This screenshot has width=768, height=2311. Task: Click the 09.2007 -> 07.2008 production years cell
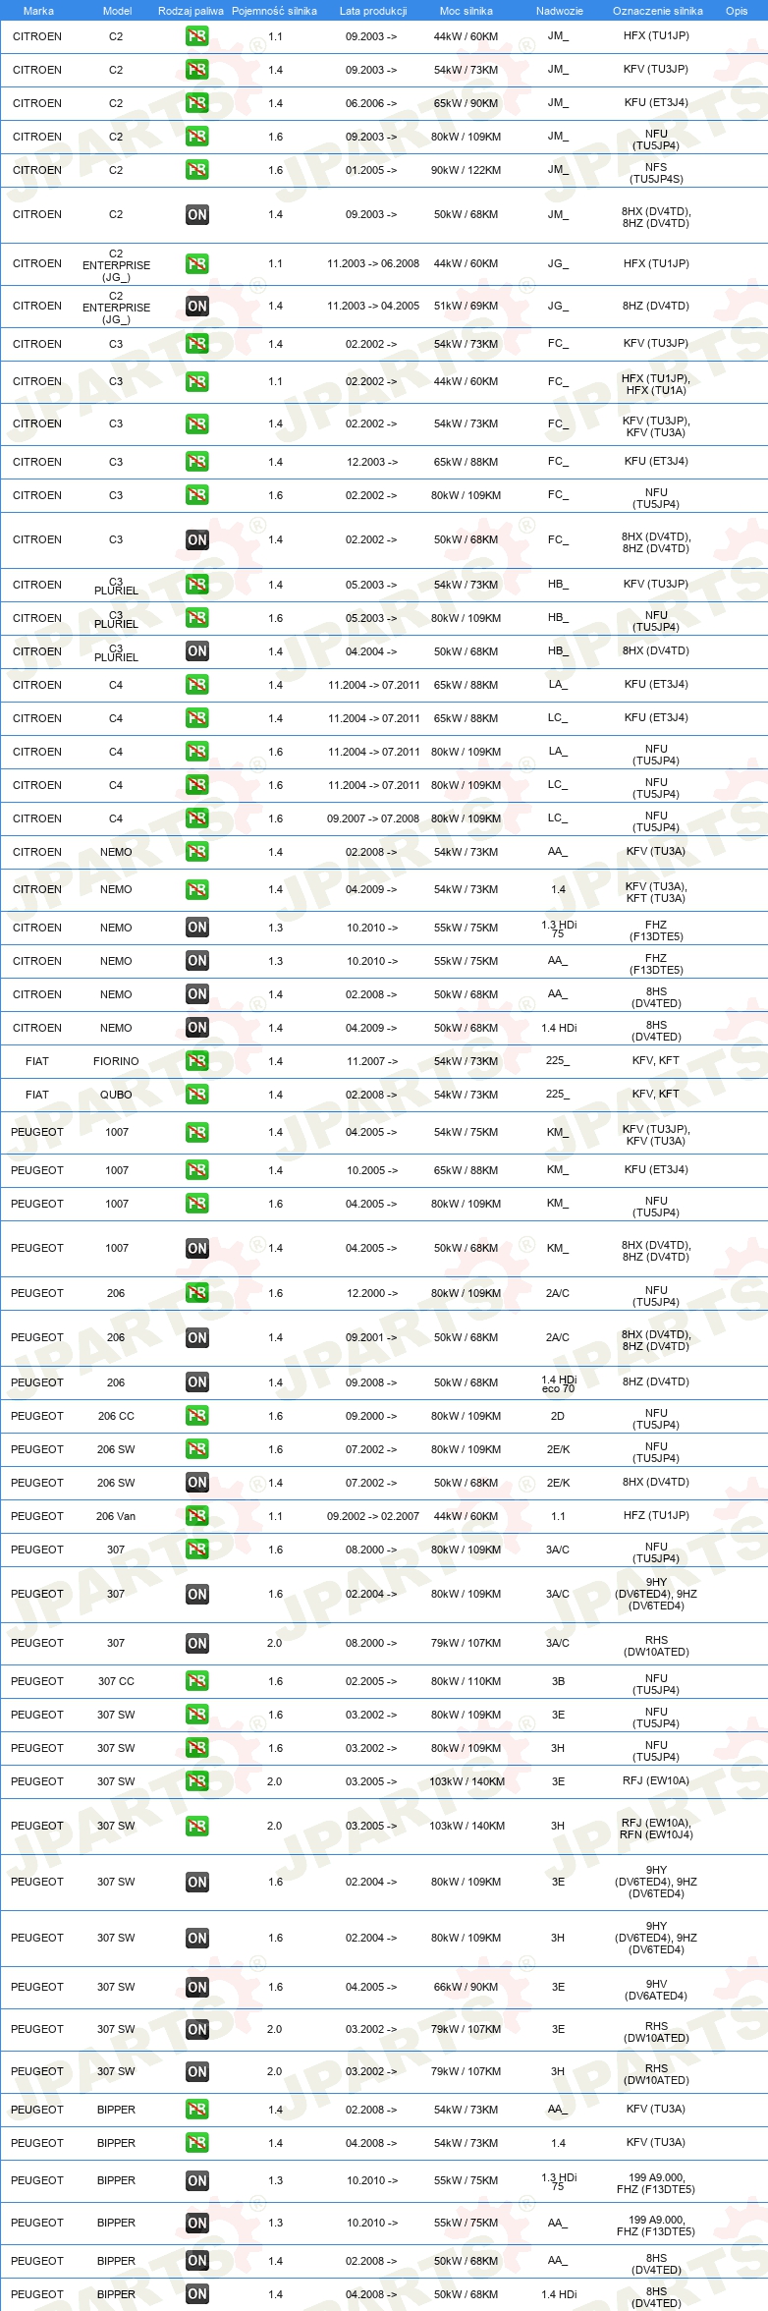tap(373, 818)
